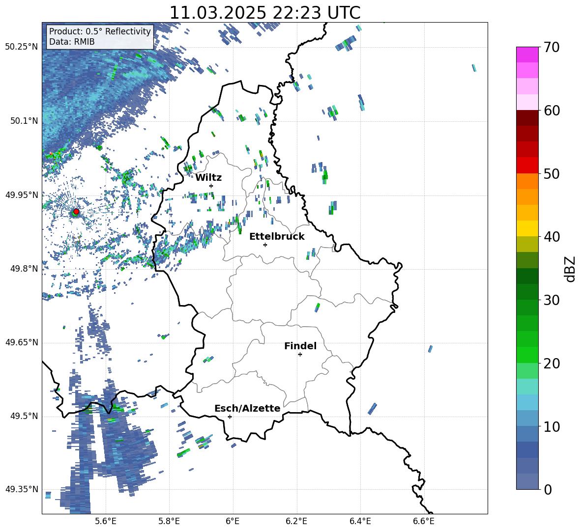The image size is (582, 531).
Task: Click the 49.65°N latitude label
Action: pyautogui.click(x=22, y=342)
